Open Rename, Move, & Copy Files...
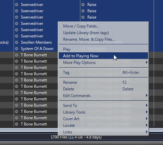 coord(103,39)
